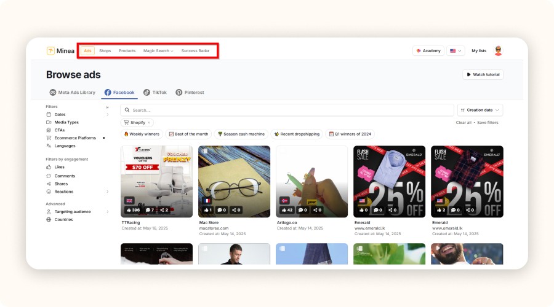Apply Q1 winners of 2024 preset
Screen dimensions: 554x307
tap(350, 134)
